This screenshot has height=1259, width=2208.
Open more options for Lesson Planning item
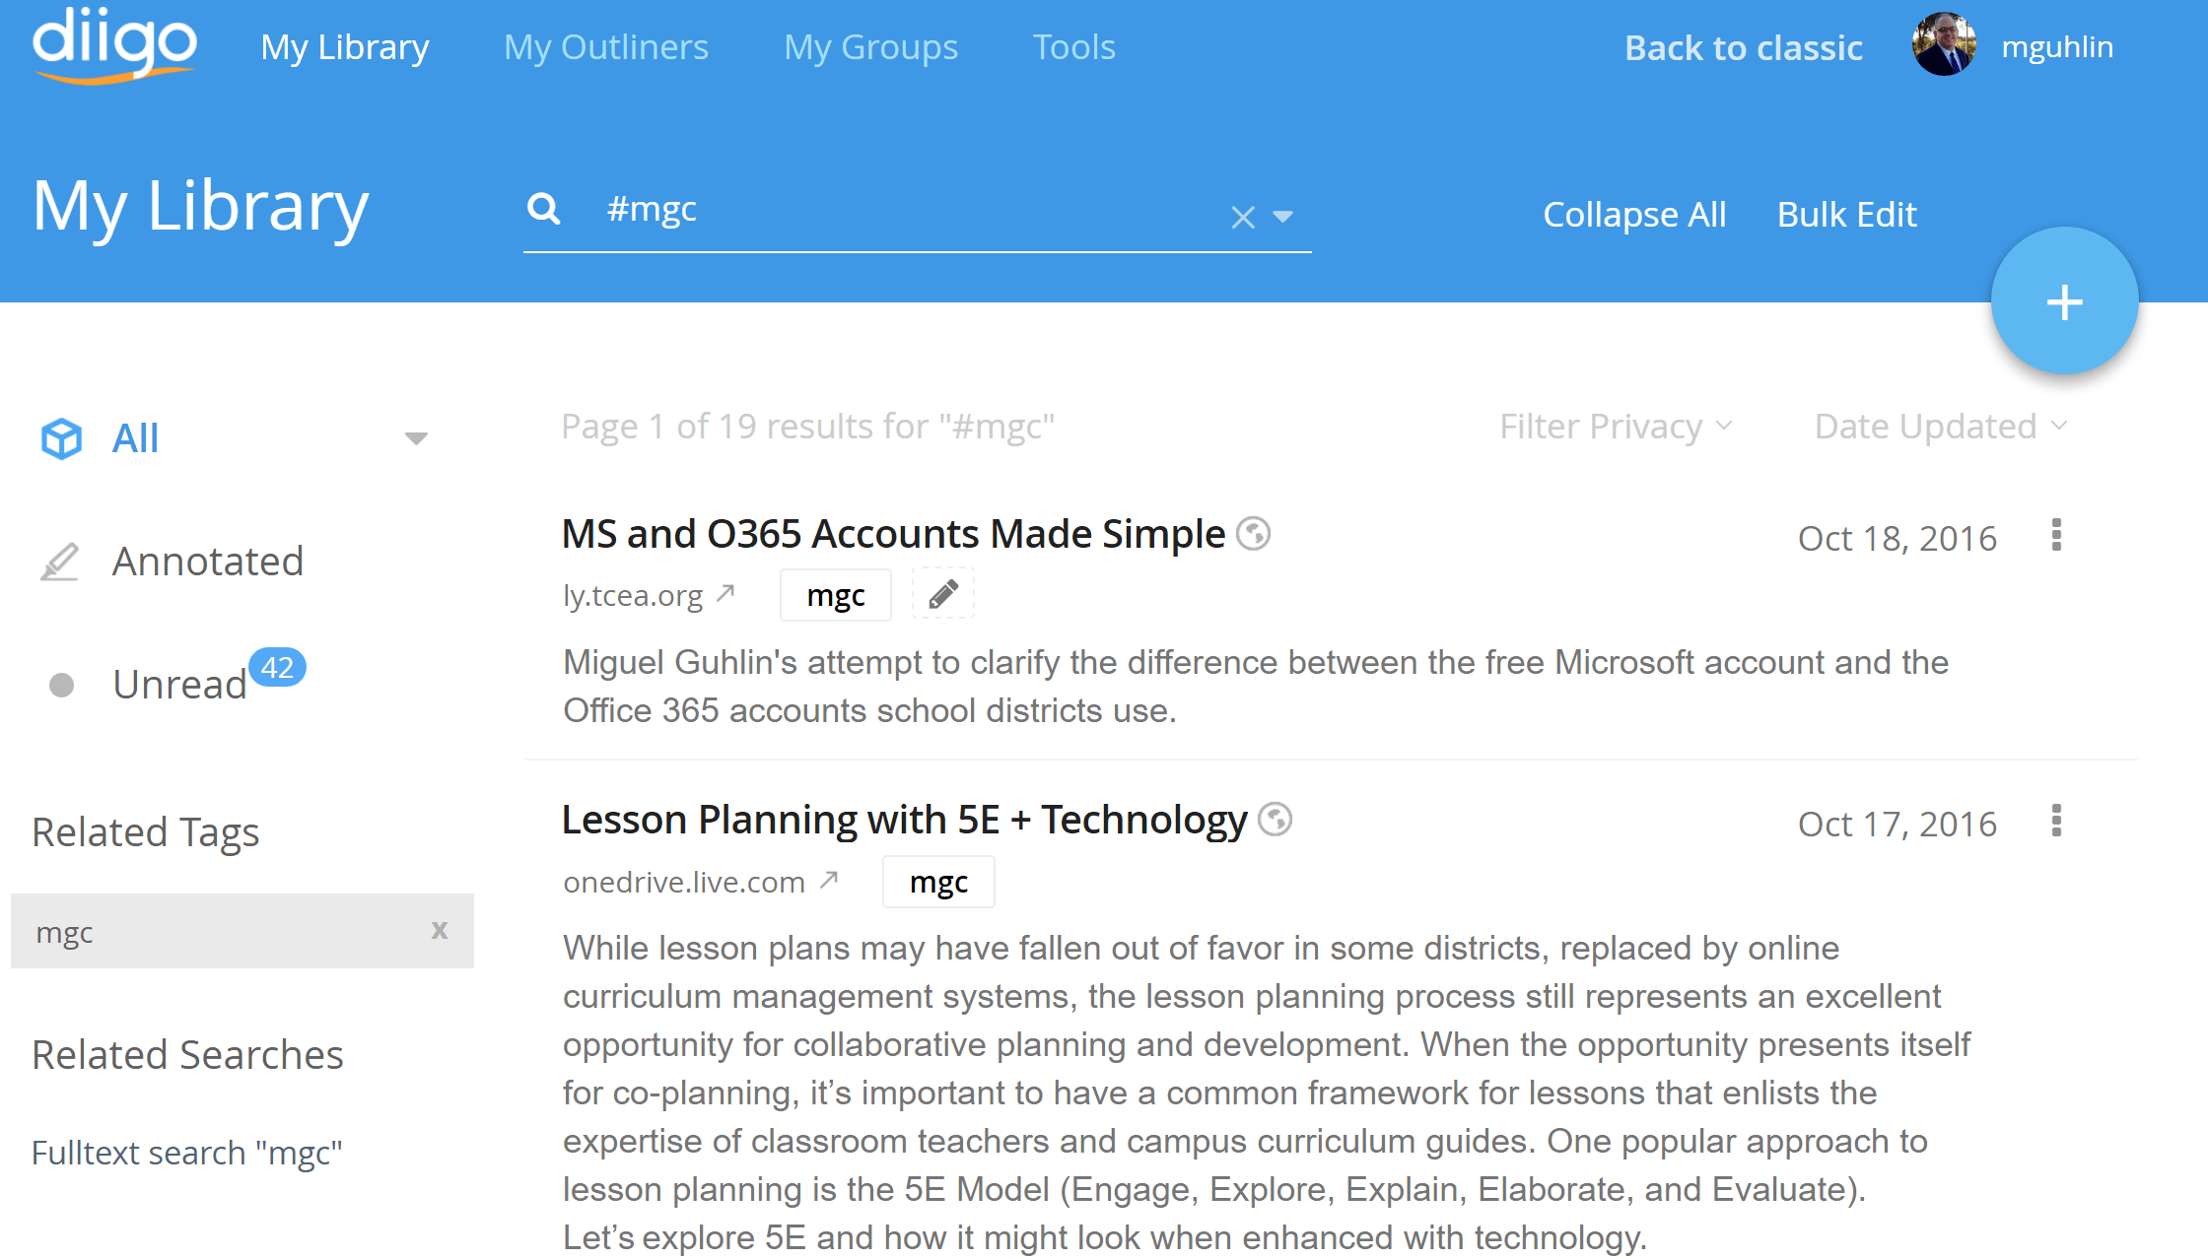pyautogui.click(x=2056, y=821)
